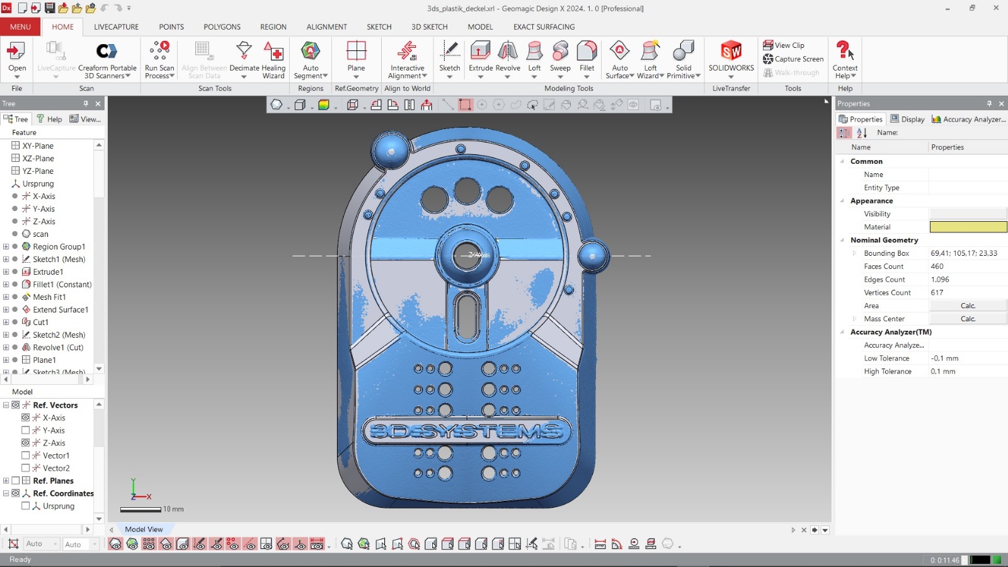Click Capture Screen tool
Viewport: 1008px width, 567px height.
[793, 59]
